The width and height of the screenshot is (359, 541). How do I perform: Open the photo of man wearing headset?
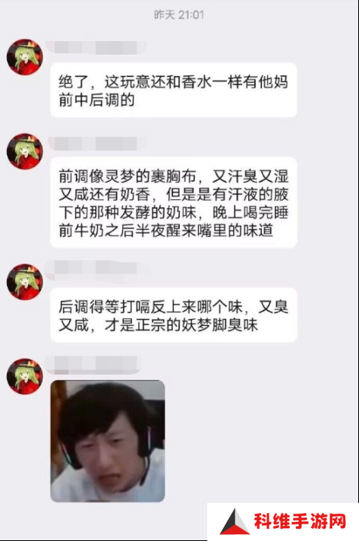(x=108, y=441)
